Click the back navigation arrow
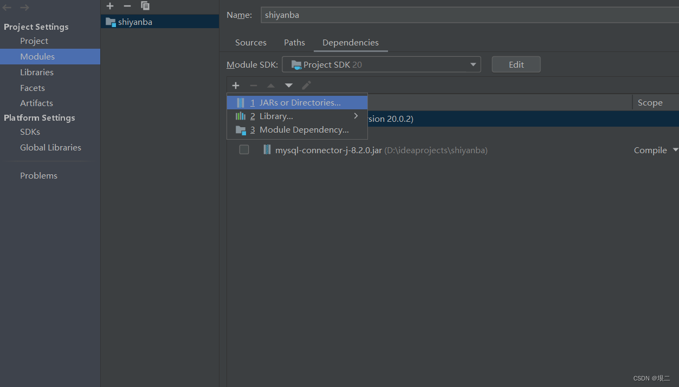This screenshot has width=679, height=387. pos(7,7)
